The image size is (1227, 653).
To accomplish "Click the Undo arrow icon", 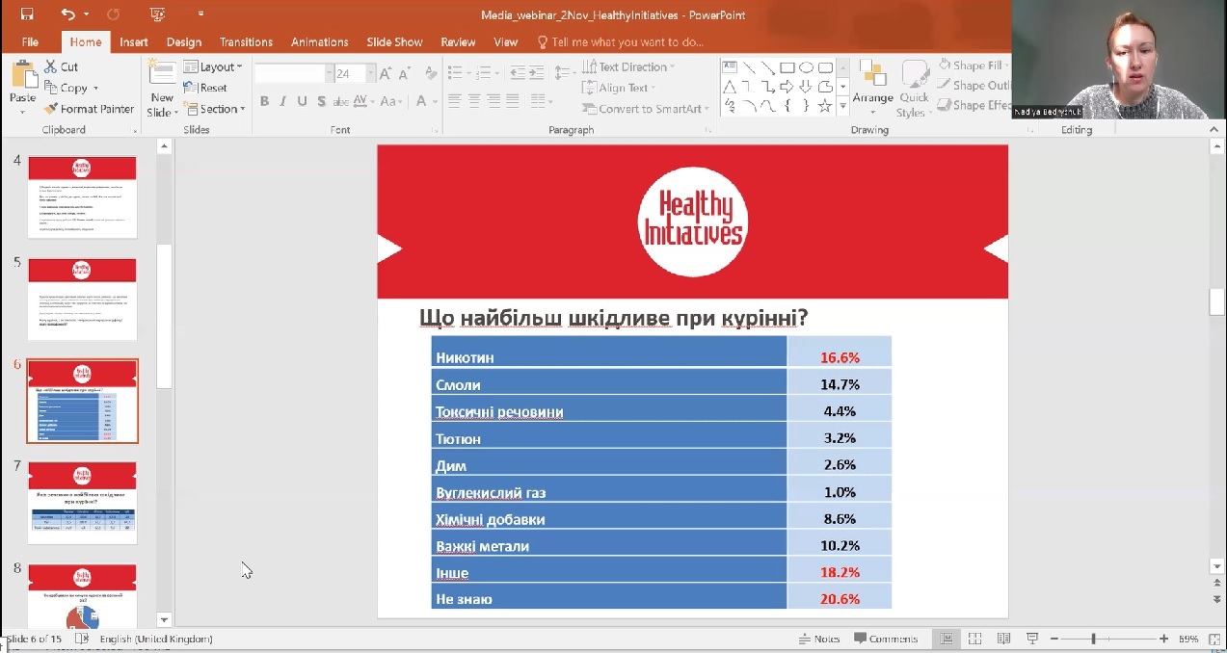I will (67, 14).
